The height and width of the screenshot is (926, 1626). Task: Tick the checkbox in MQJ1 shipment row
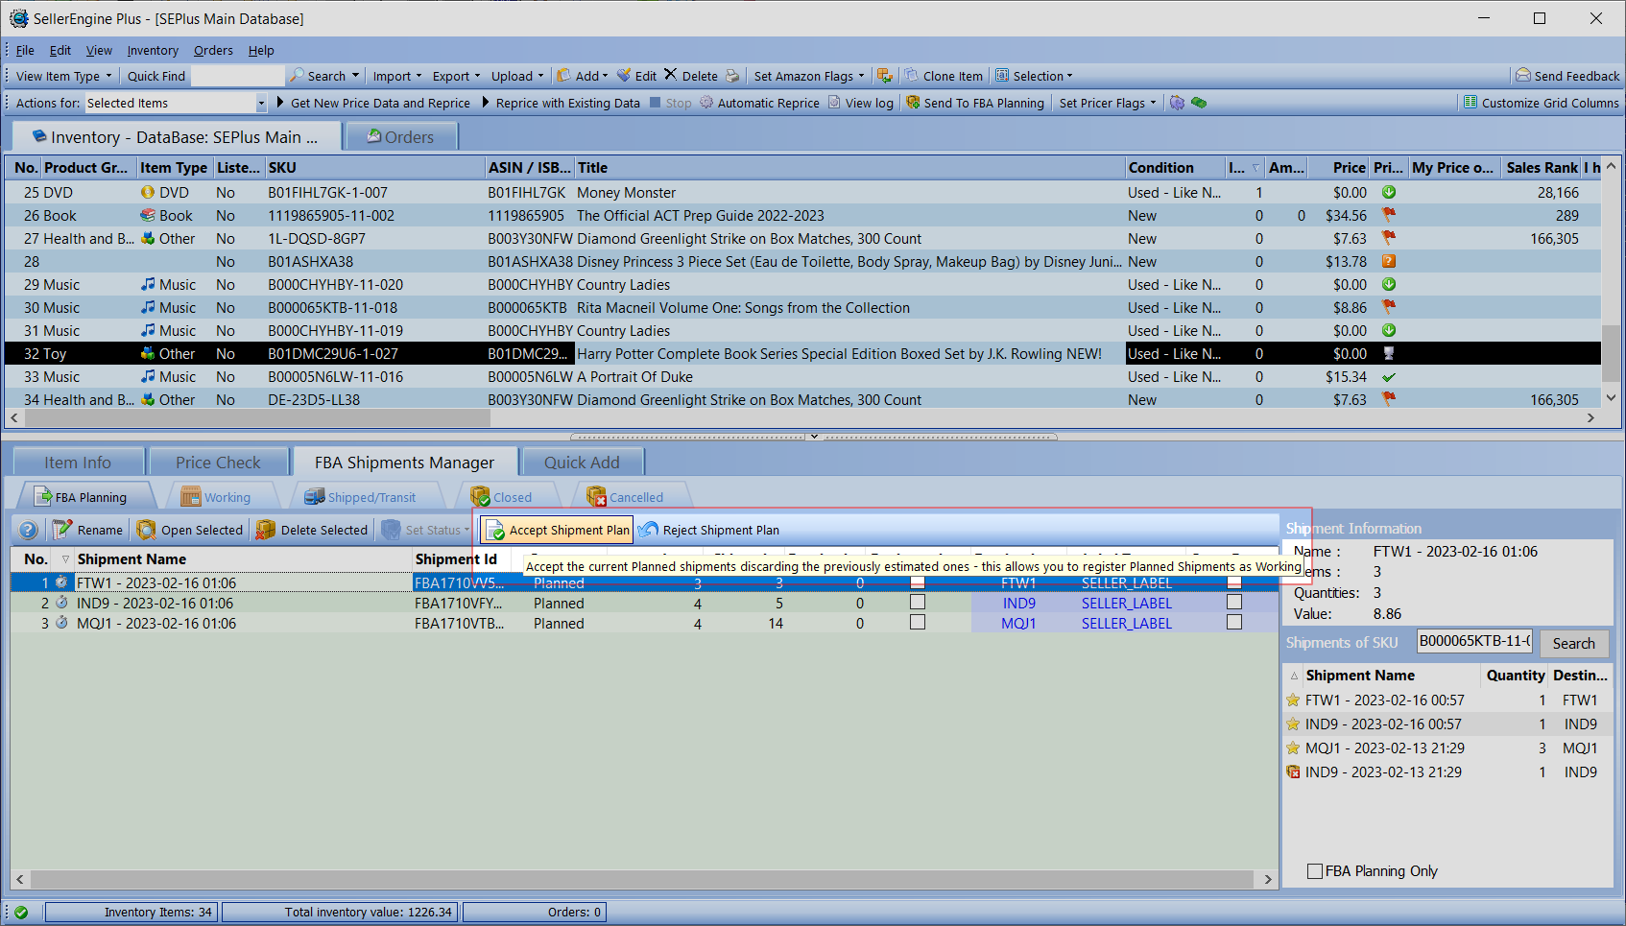click(x=918, y=623)
